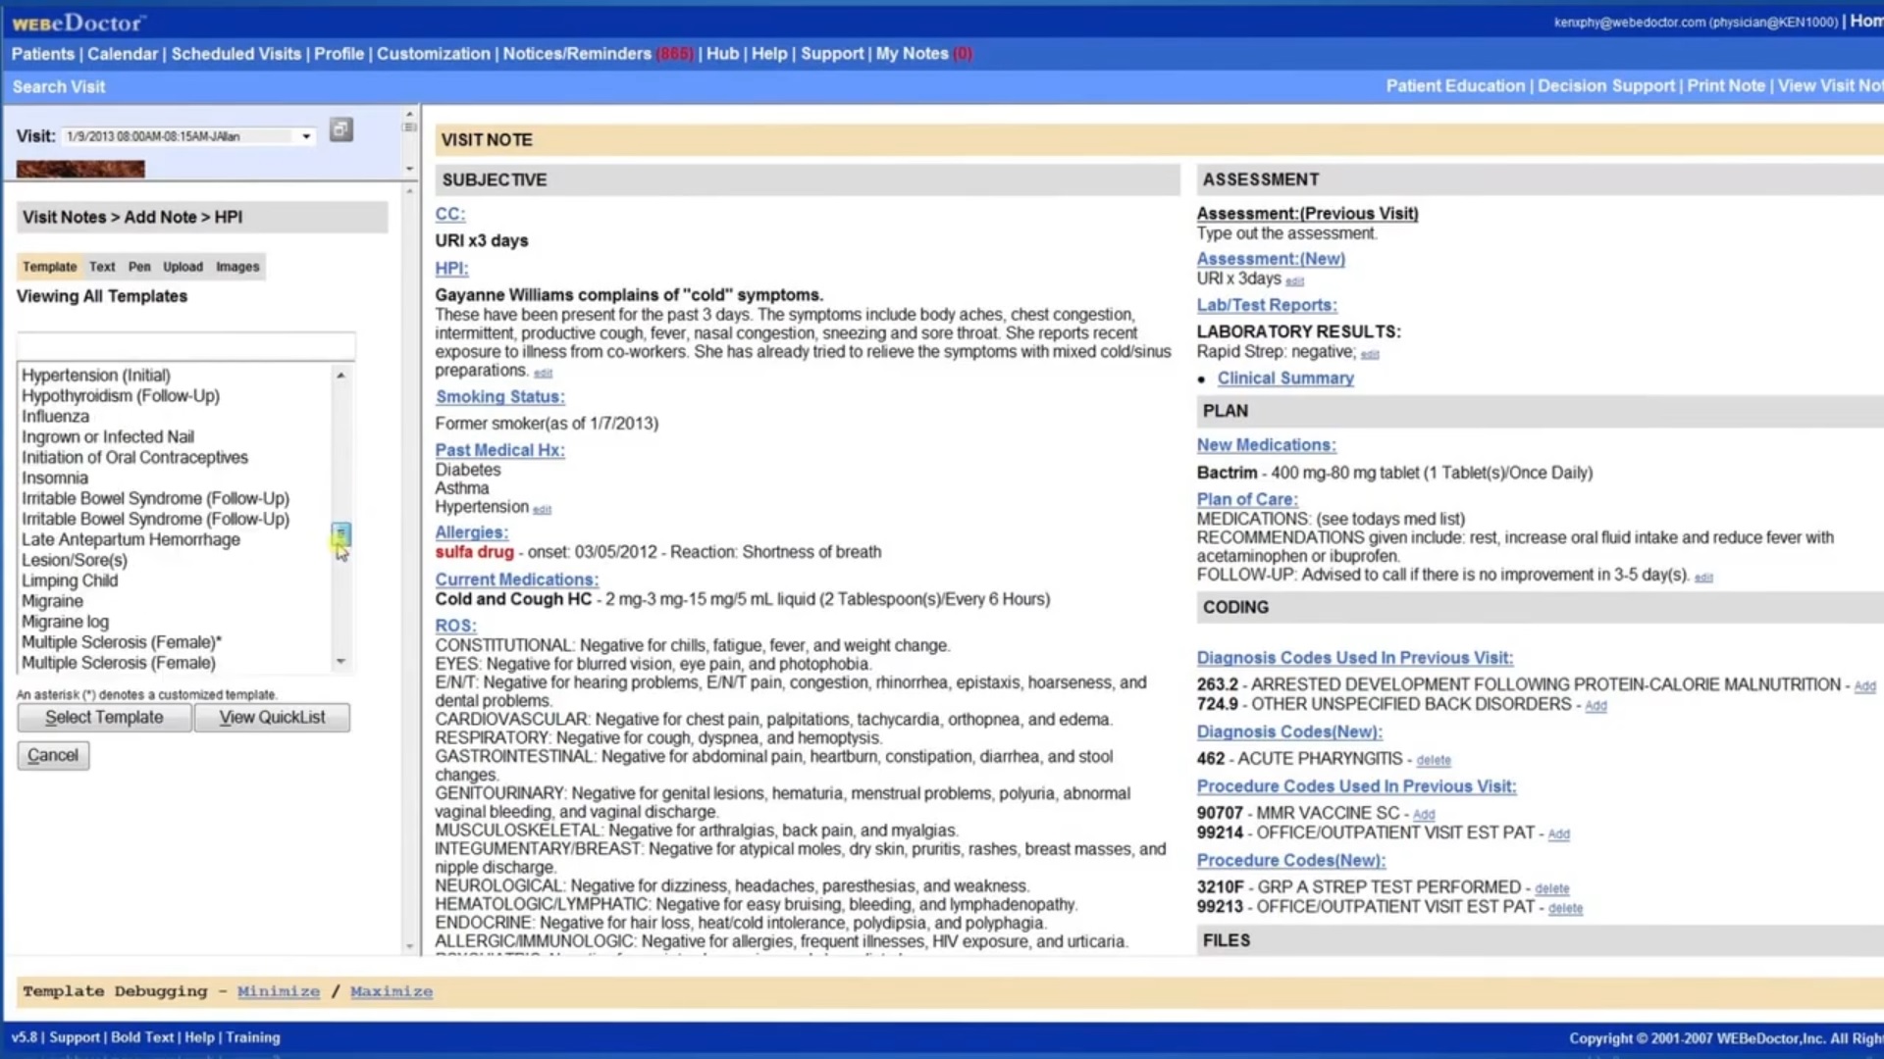This screenshot has height=1059, width=1884.
Task: Select the Influenza template
Action: tap(54, 415)
